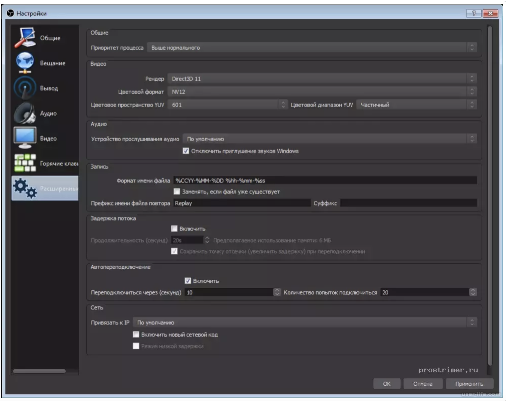
Task: Click the Вывод broadcast antenna icon
Action: click(25, 88)
